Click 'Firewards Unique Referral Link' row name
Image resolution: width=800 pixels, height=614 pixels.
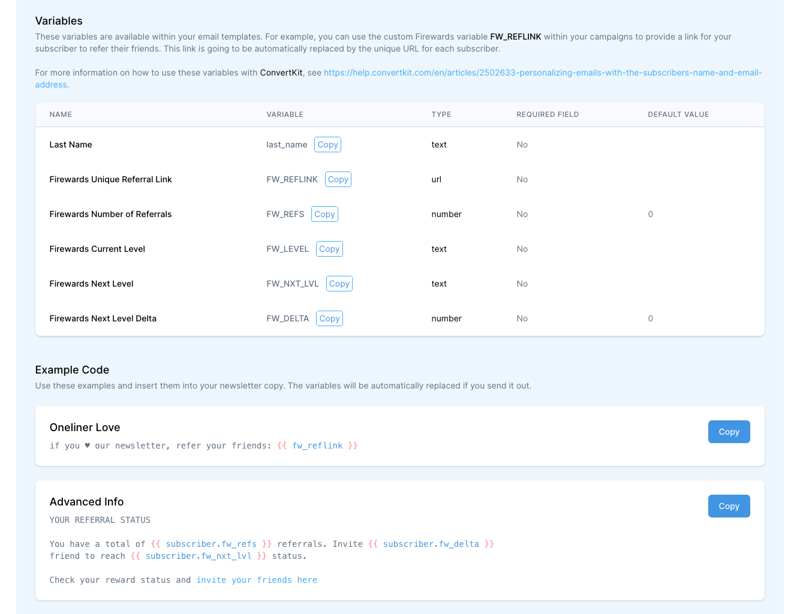(x=110, y=179)
